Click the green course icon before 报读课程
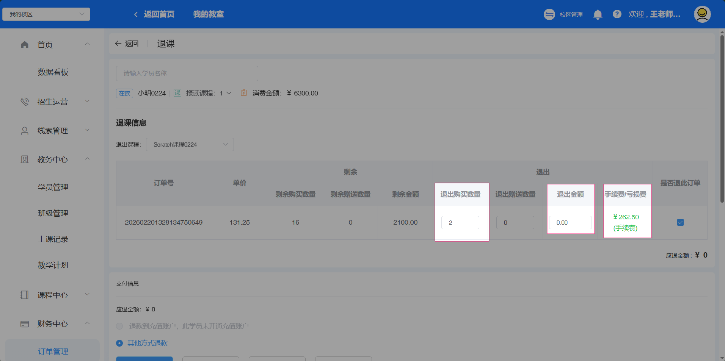The height and width of the screenshot is (361, 725). [x=177, y=93]
